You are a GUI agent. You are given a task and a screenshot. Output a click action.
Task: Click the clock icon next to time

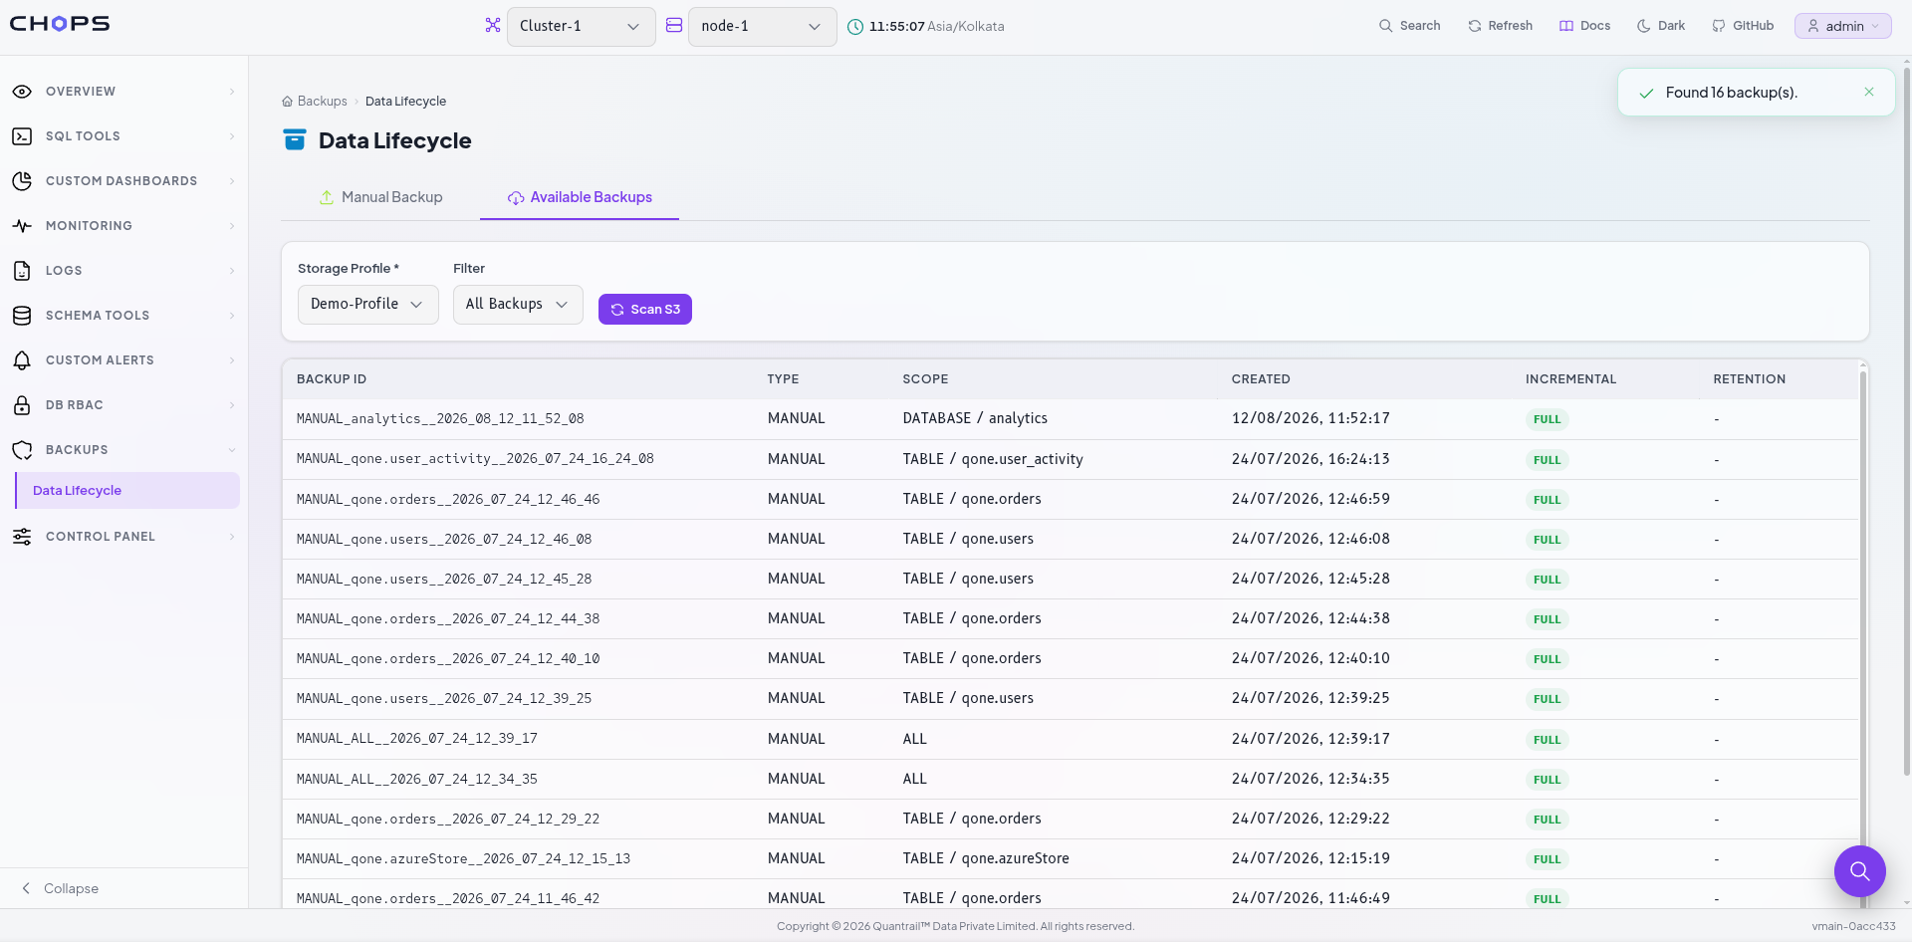pos(855,27)
